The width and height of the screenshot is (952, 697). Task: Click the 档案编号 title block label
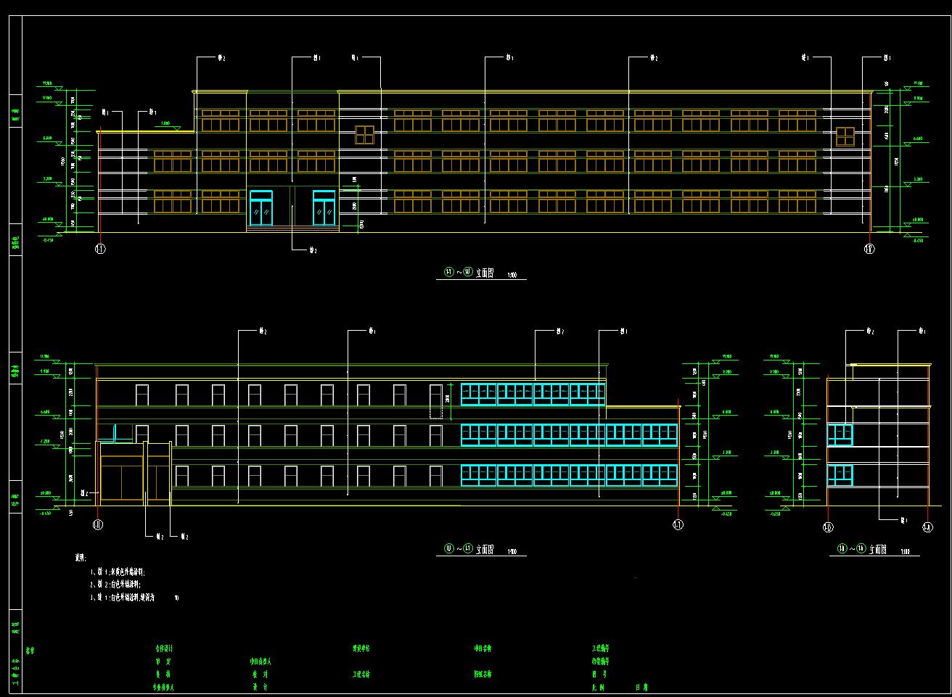point(600,661)
